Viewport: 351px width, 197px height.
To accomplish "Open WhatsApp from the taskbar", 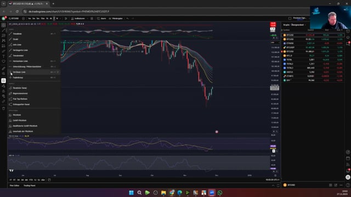I will pos(220,193).
